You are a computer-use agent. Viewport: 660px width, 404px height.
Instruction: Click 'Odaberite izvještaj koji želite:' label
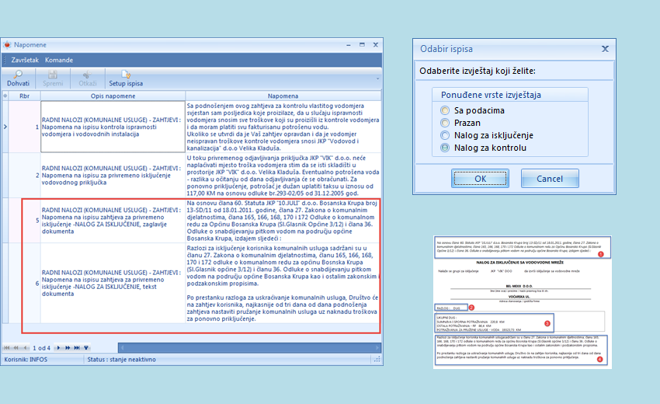(x=478, y=71)
